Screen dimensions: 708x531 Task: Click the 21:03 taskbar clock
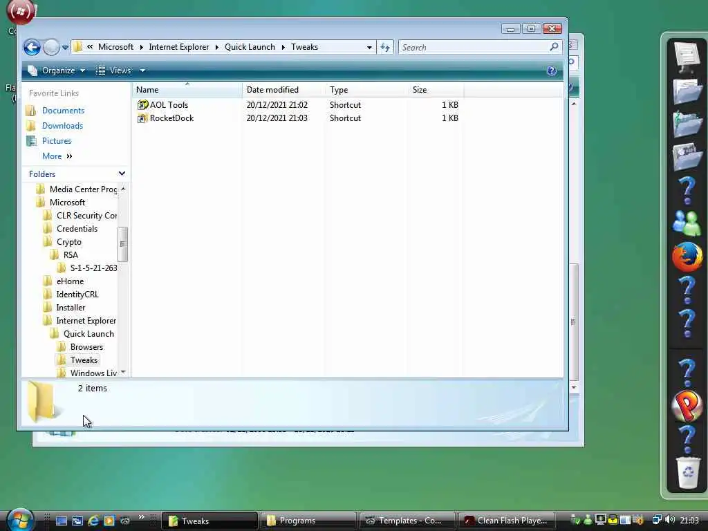tap(689, 520)
